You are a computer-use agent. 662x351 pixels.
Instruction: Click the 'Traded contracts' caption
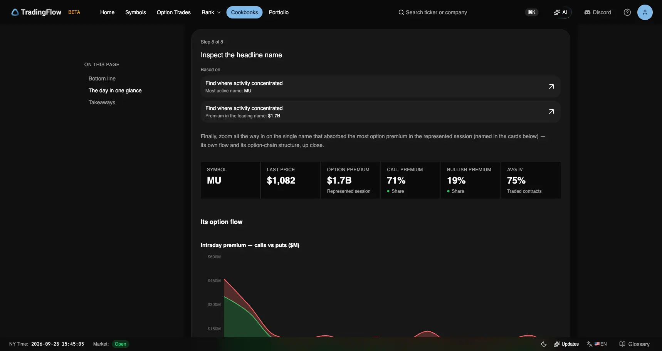524,191
